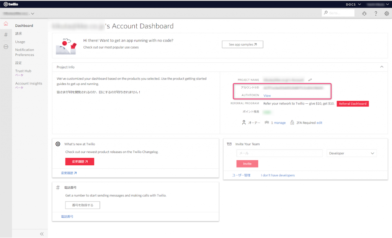392x238 pixels.
Task: View the AUTHTOKEN value
Action: click(267, 95)
